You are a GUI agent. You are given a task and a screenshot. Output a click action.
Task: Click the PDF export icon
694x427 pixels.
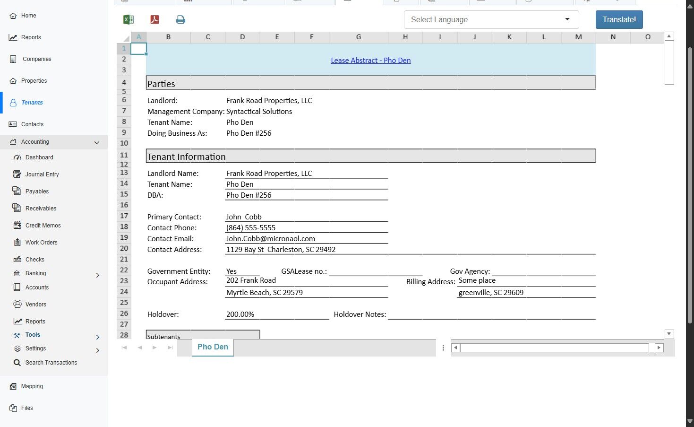click(154, 19)
